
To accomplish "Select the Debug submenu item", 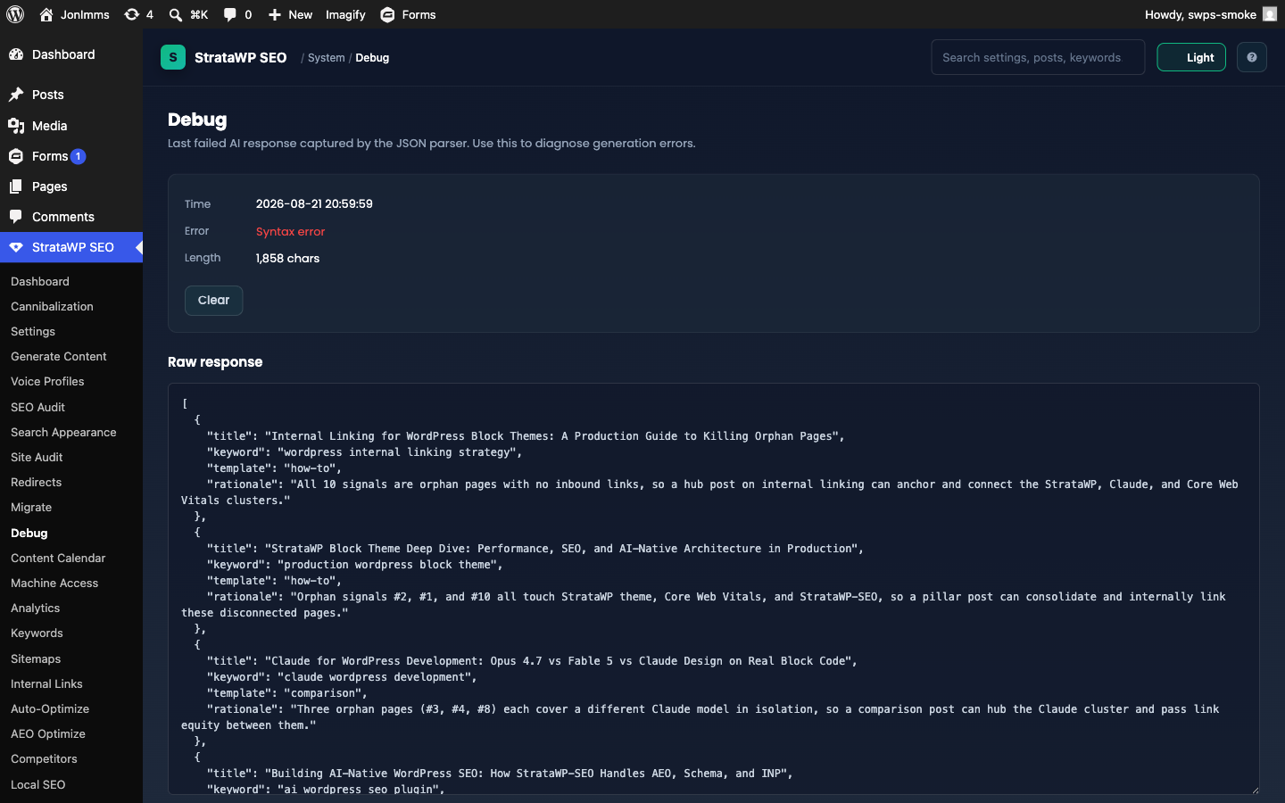I will 29,533.
